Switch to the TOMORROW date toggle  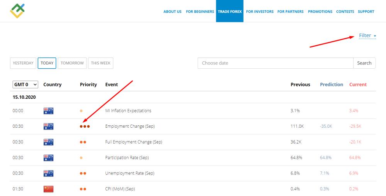tap(72, 63)
